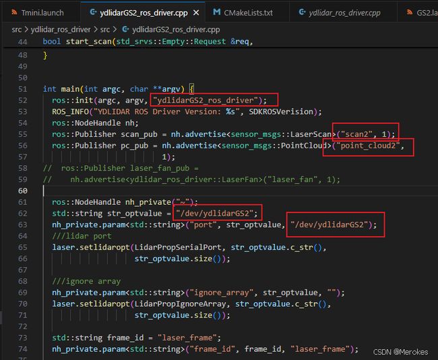
Task: Close the ydlidarGS2_ros_driver.cpp tab
Action: [x=196, y=13]
